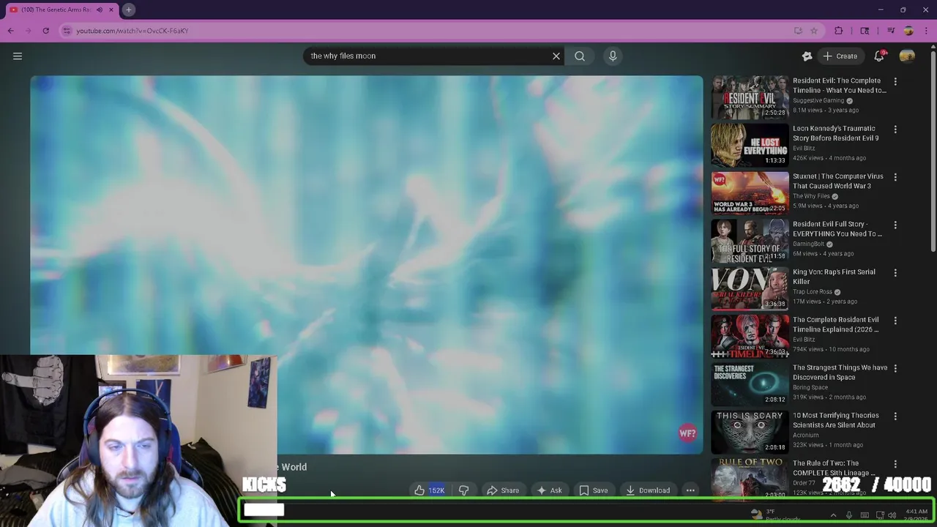The height and width of the screenshot is (527, 937).
Task: Open Resident Evil Full Story video thumbnail
Action: tap(750, 241)
